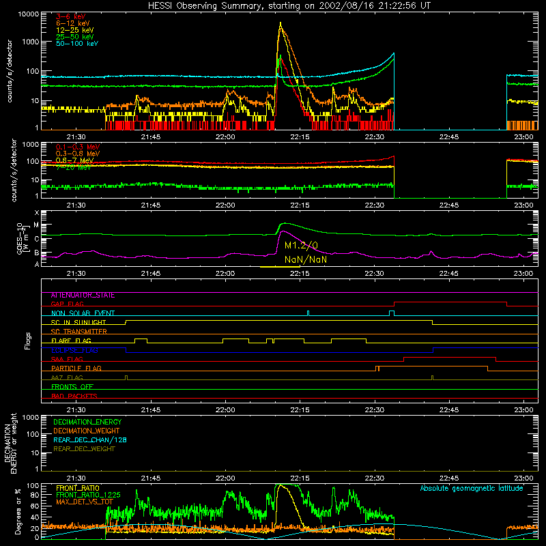Select the ATTENUATOR_STATE flag label
546x546 pixels.
pos(83,296)
